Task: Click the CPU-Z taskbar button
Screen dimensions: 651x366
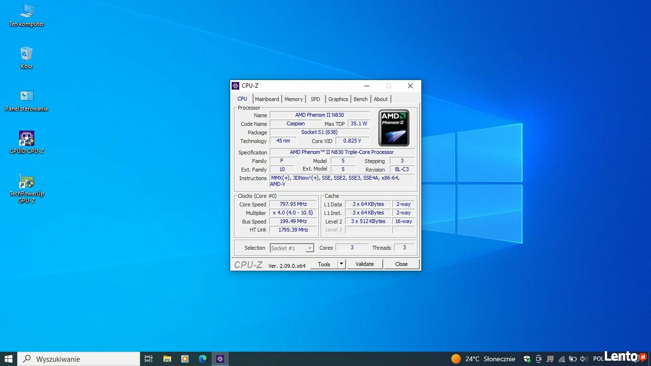Action: 220,359
